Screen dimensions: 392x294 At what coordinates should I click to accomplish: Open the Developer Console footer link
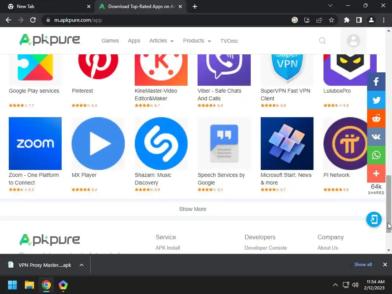click(266, 248)
